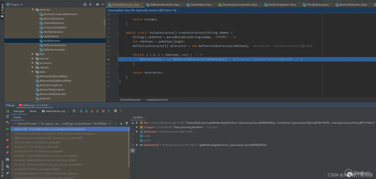Expand the aExtractor variable node

(x=137, y=132)
